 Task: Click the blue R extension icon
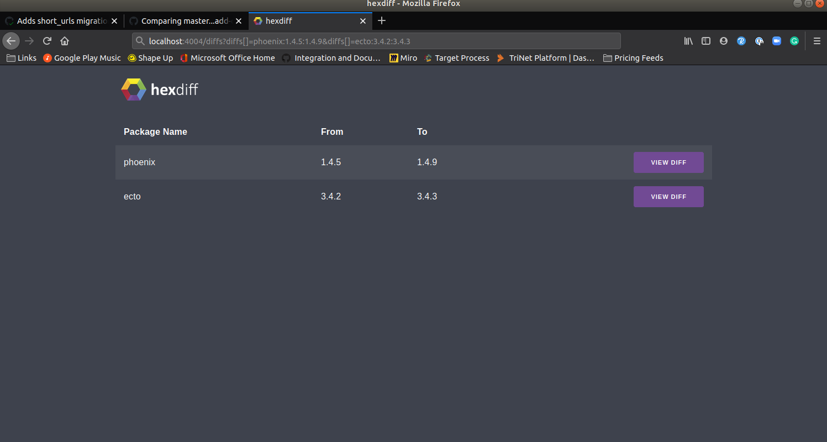tap(741, 41)
